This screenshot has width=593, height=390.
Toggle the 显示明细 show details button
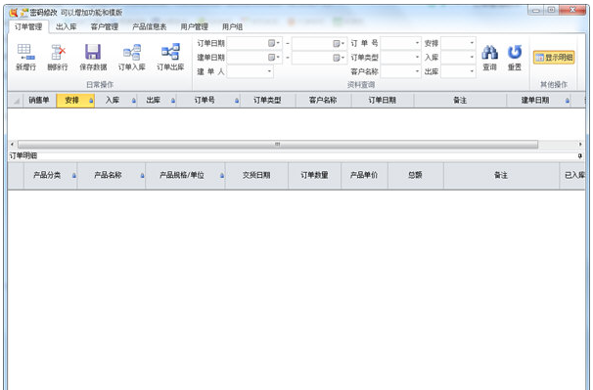click(x=554, y=58)
